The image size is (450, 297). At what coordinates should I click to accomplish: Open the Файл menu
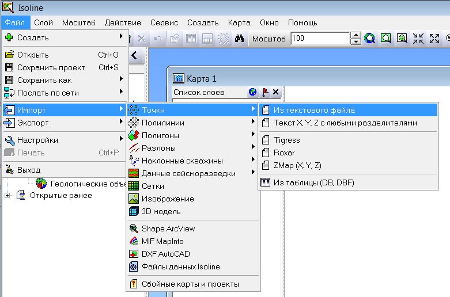click(15, 22)
